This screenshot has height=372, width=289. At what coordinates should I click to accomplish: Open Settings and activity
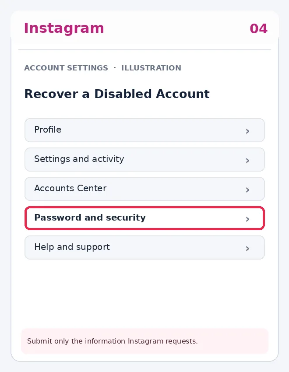[144, 159]
